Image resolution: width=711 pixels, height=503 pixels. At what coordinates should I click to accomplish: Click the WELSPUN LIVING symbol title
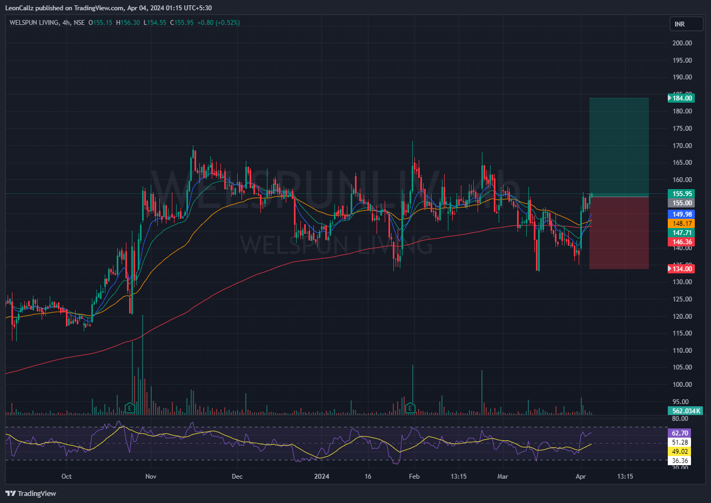(33, 23)
